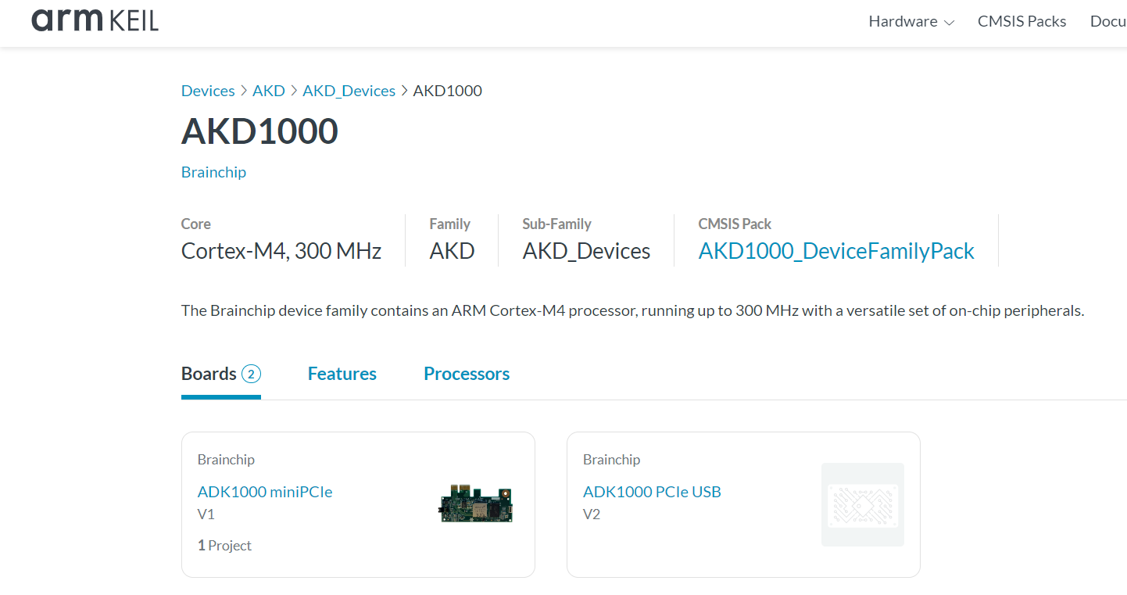Click the AKD1000 current breadcrumb text
Screen dimensions: 1127x595
(x=448, y=91)
